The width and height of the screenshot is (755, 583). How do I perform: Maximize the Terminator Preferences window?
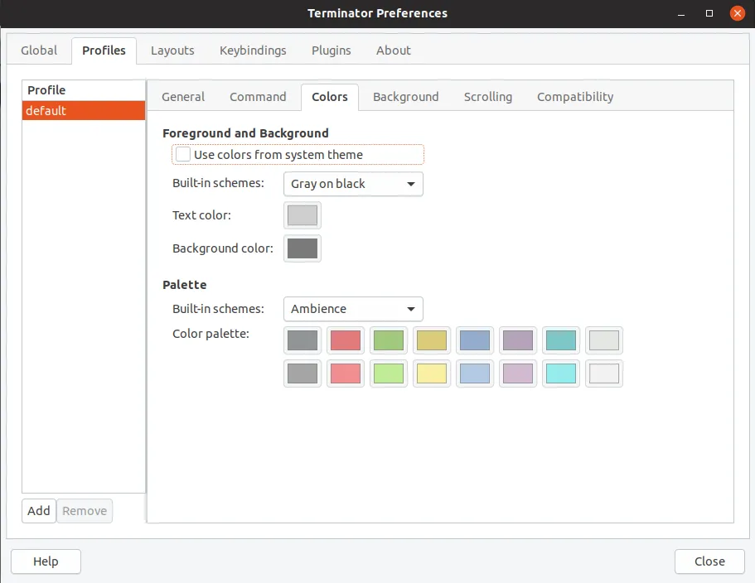coord(709,13)
